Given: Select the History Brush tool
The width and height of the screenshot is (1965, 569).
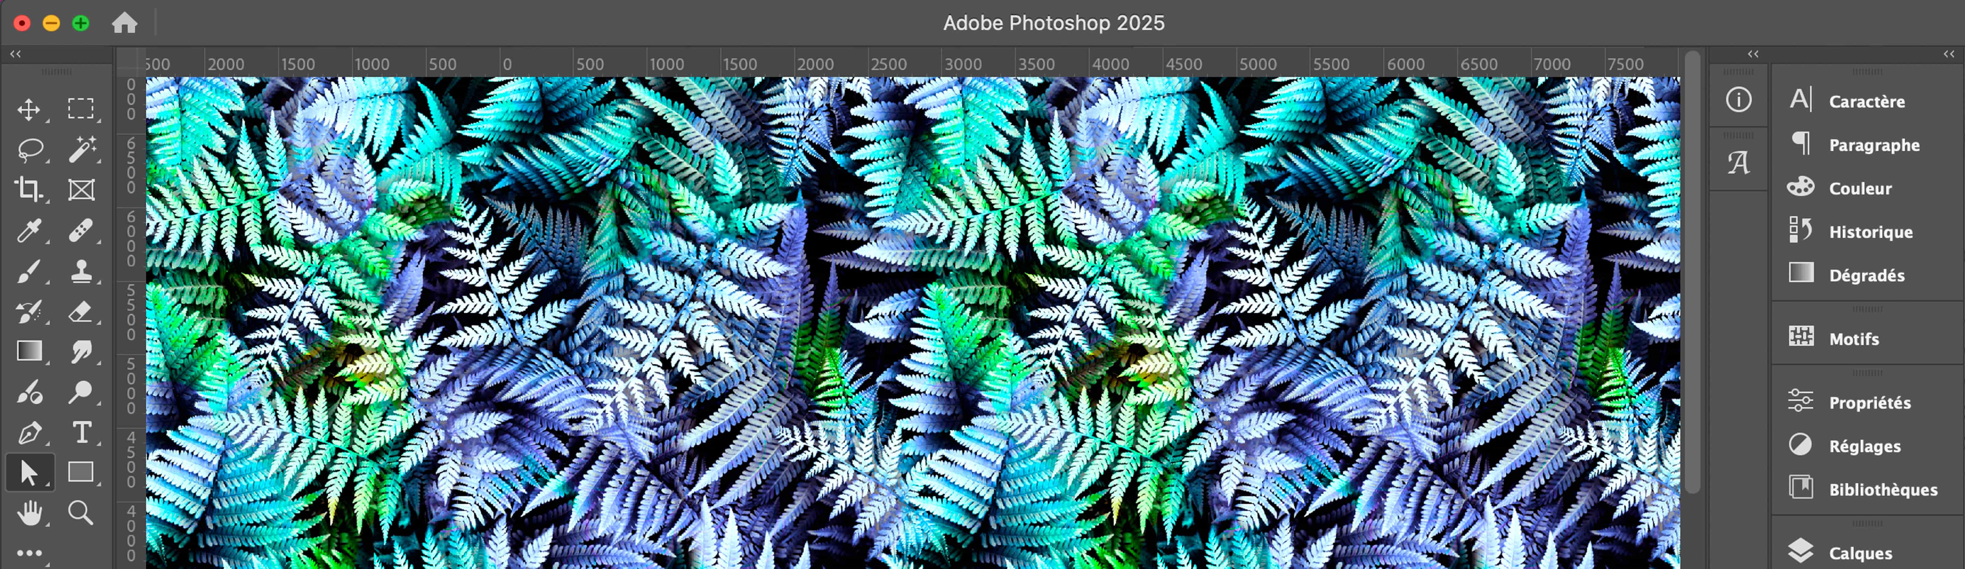Looking at the screenshot, I should tap(29, 311).
